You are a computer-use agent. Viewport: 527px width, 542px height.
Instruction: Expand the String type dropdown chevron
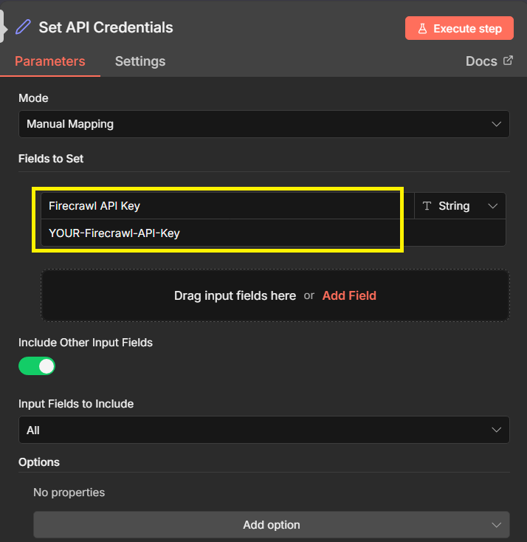[493, 206]
